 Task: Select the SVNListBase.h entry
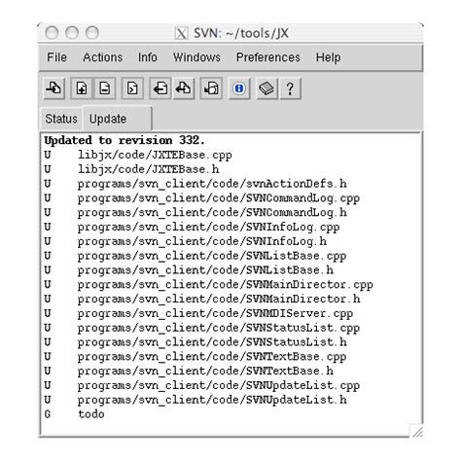click(x=189, y=270)
